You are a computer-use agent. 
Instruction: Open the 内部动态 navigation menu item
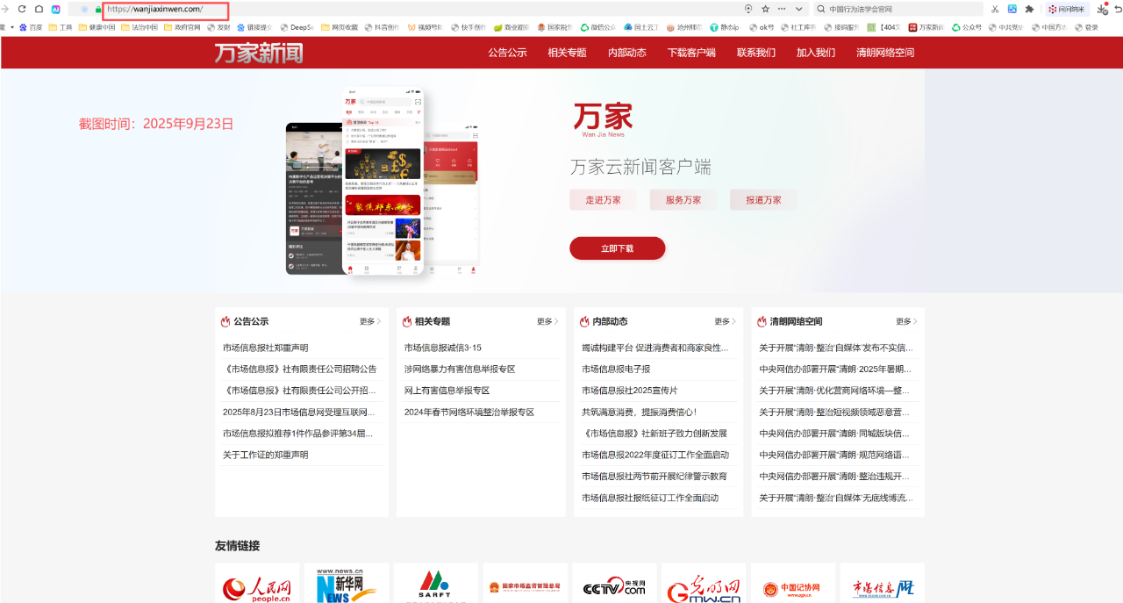tap(626, 53)
